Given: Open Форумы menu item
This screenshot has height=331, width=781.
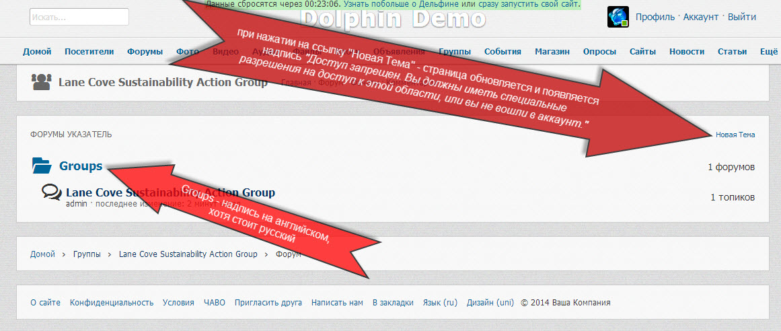Looking at the screenshot, I should [x=145, y=51].
